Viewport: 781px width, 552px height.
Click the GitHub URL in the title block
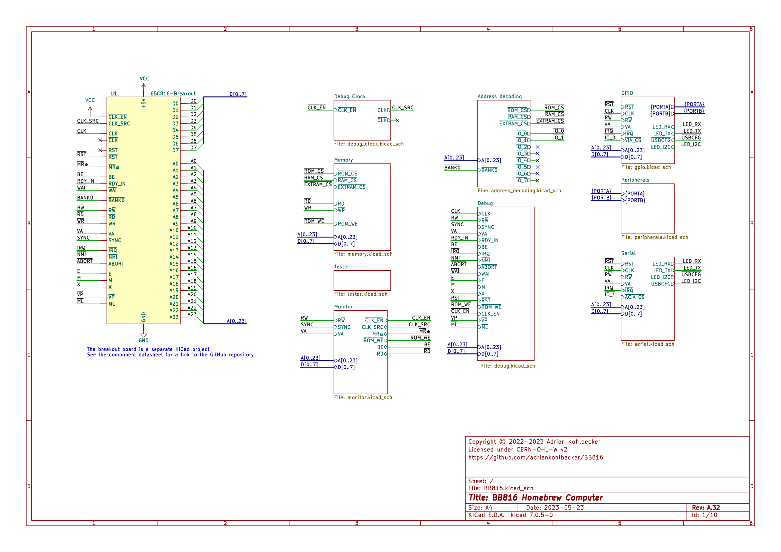coord(535,458)
